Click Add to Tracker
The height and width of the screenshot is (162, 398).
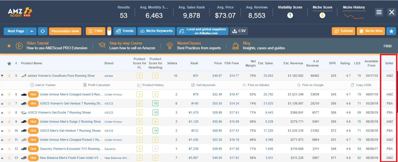43,85
